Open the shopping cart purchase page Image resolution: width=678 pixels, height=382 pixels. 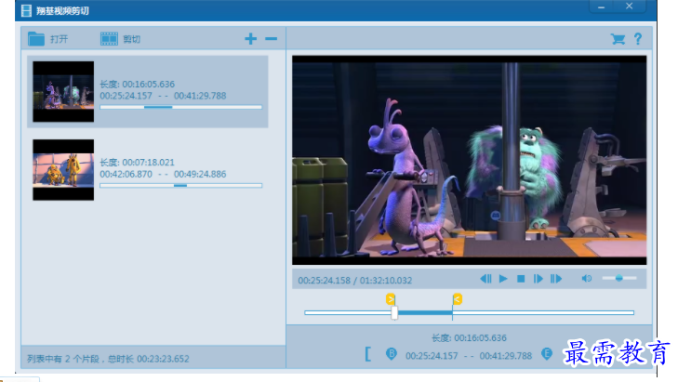coord(618,39)
